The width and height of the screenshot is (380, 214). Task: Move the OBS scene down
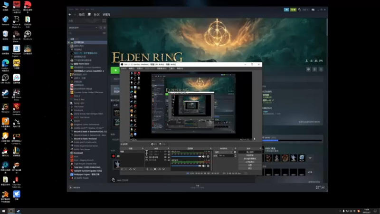tap(134, 169)
